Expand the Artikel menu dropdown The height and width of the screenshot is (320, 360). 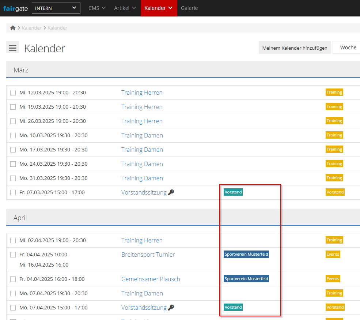[125, 8]
